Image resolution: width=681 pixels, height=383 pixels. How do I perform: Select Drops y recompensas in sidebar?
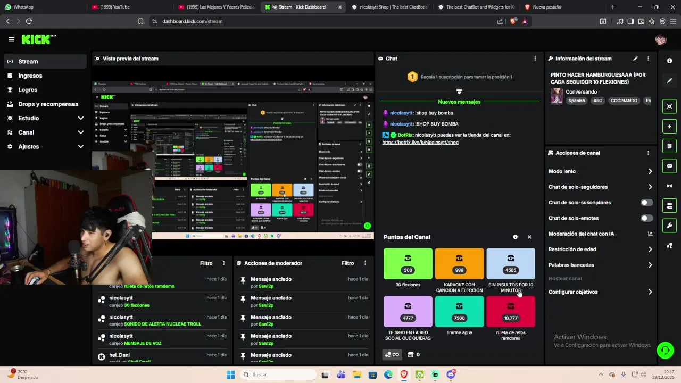45,104
